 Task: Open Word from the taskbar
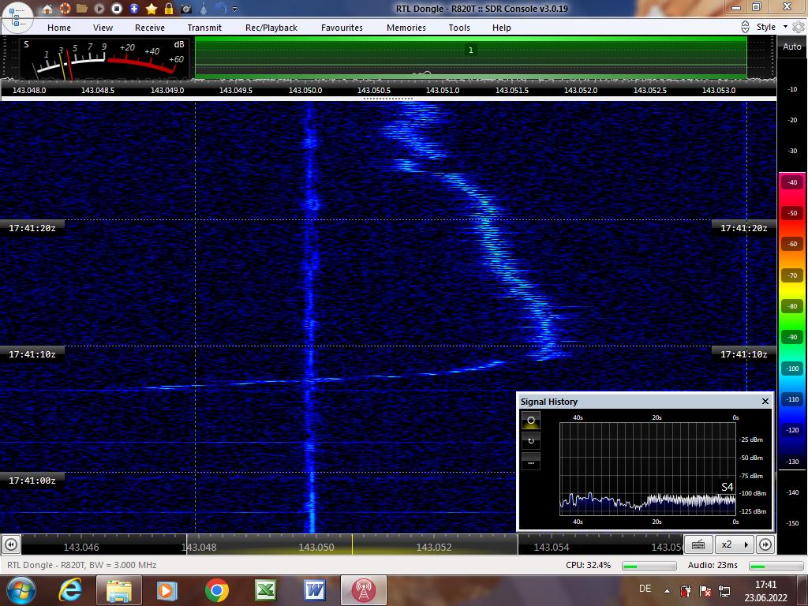[x=314, y=590]
